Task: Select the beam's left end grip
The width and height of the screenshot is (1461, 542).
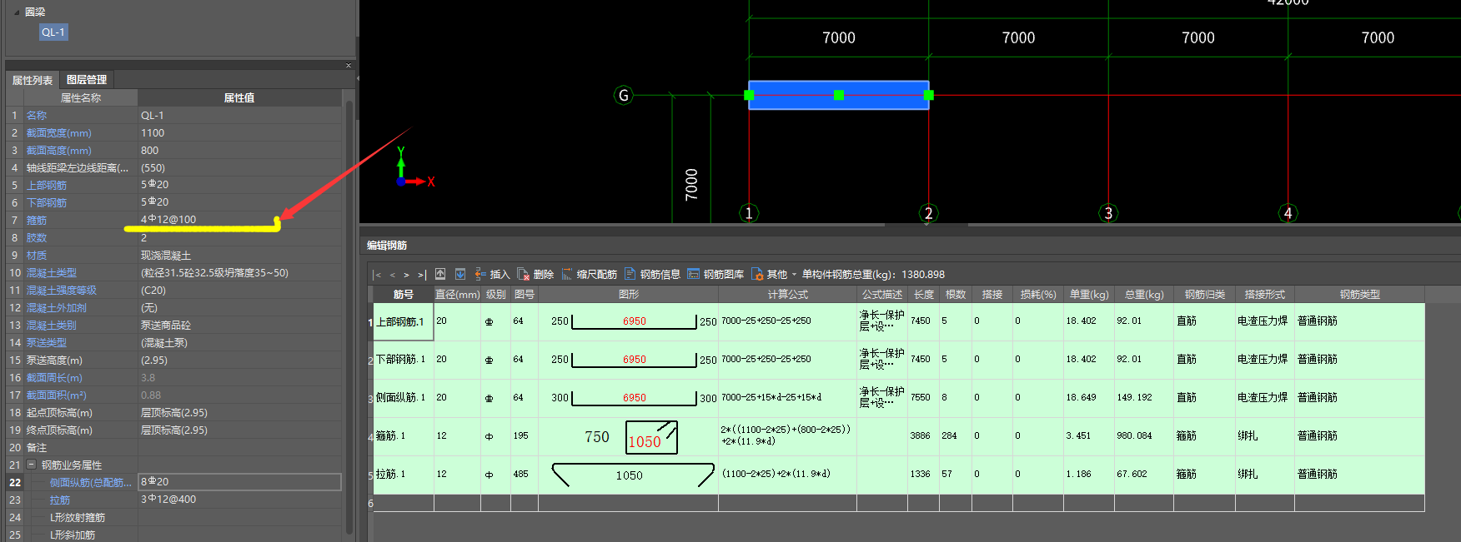Action: pos(749,95)
